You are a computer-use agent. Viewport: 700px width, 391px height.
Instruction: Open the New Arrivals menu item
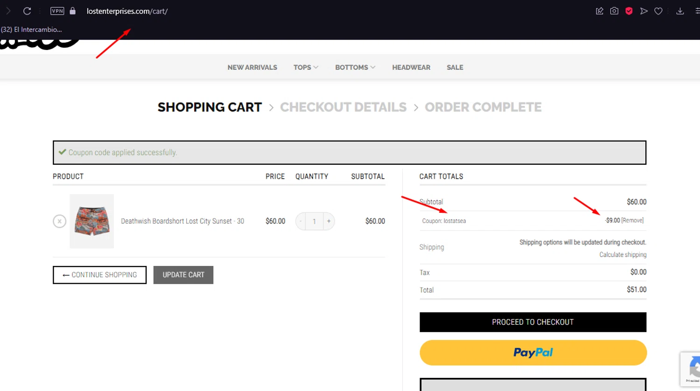click(252, 67)
